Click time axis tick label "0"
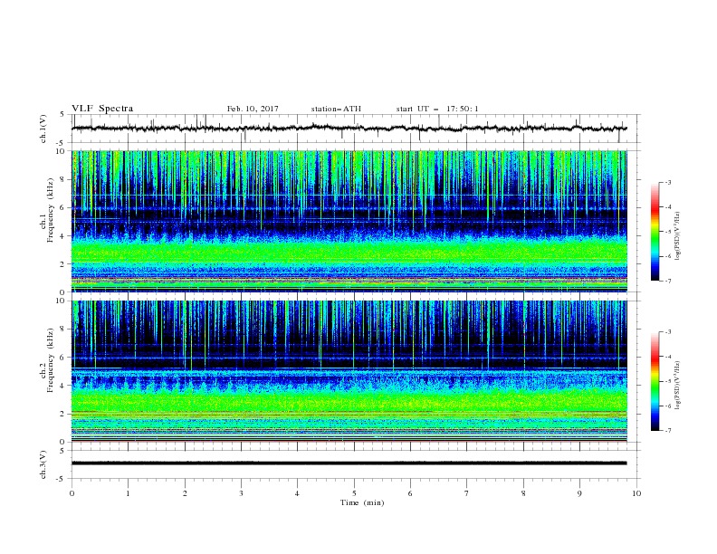 [72, 493]
